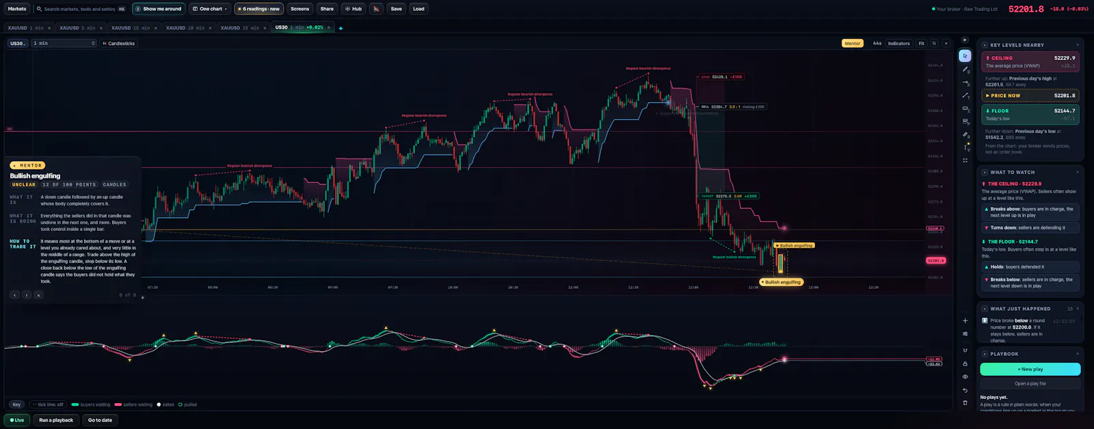Open the US30 symbol dropdown
Screen dimensions: 1094x429
point(18,43)
